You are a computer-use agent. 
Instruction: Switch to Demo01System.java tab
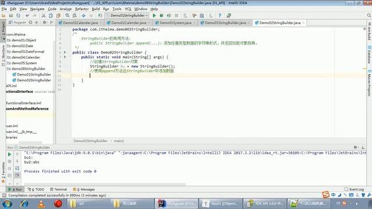pyautogui.click(x=176, y=23)
